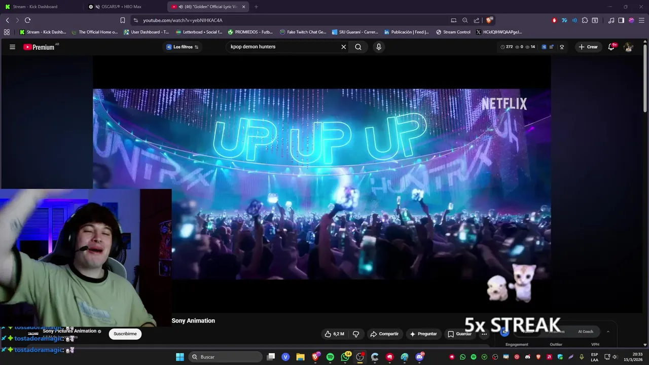The image size is (649, 365).
Task: Open Fake Twitch Chat Ge... bookmark
Action: pyautogui.click(x=303, y=32)
